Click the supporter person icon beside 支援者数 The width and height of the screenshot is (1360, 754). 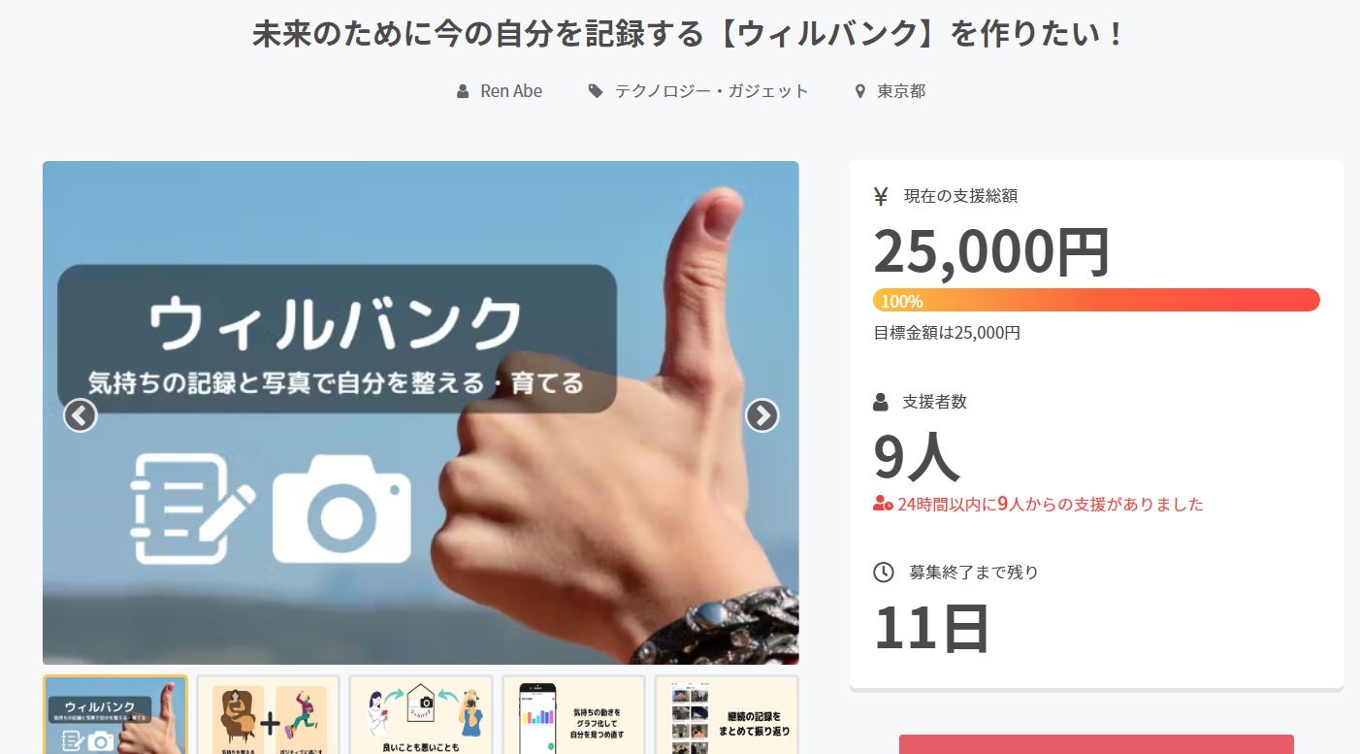[x=881, y=402]
